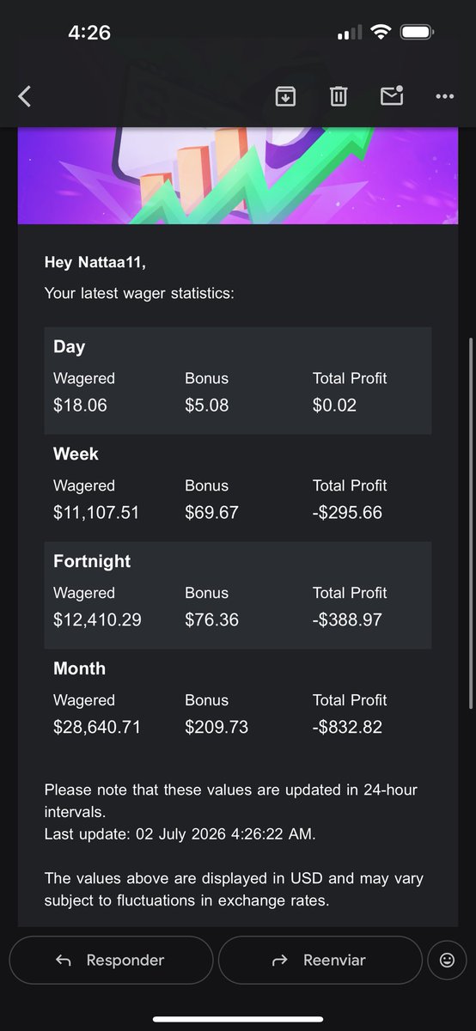476x1031 pixels.
Task: Archive this email with the archive icon
Action: click(x=285, y=96)
